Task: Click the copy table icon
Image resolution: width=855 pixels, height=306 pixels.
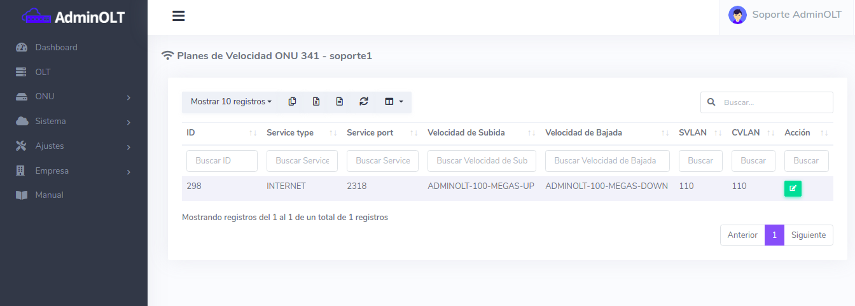Action: click(292, 102)
